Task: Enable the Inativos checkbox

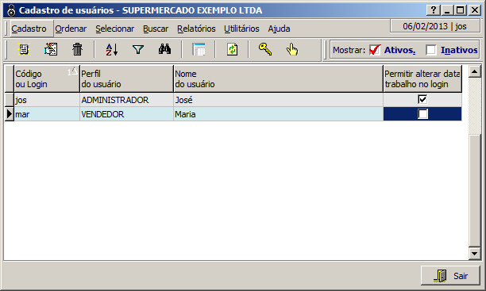Action: [x=431, y=50]
